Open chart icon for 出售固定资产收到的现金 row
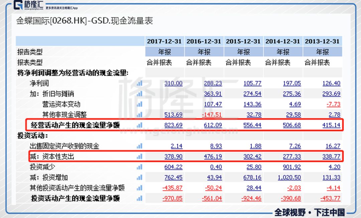 [x=139, y=146]
